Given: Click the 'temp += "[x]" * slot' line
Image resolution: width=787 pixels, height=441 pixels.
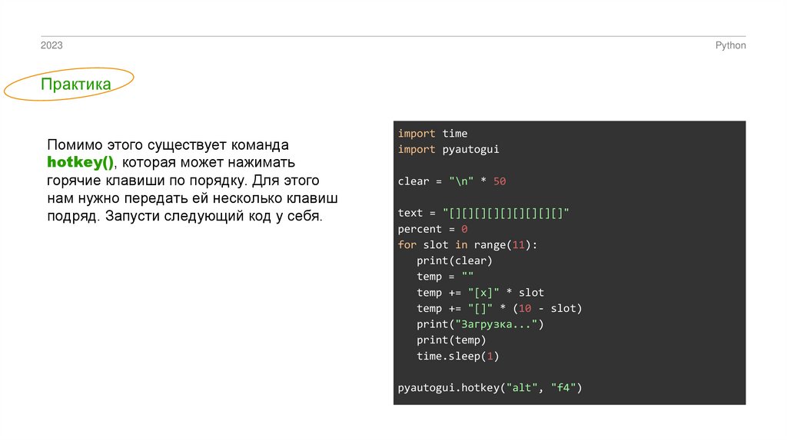Looking at the screenshot, I should [480, 293].
